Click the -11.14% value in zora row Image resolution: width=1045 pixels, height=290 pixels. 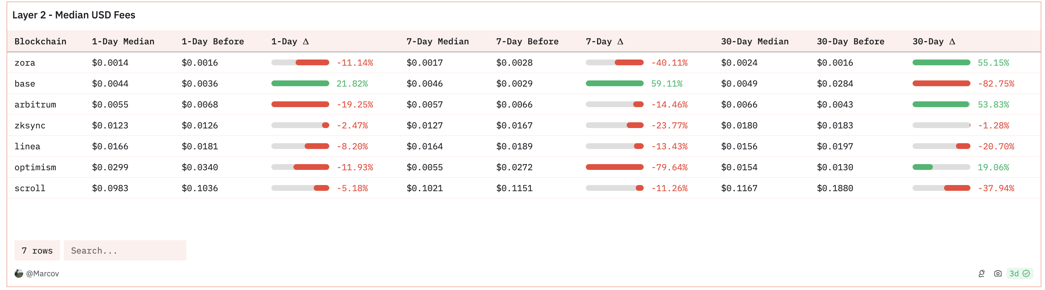click(355, 63)
